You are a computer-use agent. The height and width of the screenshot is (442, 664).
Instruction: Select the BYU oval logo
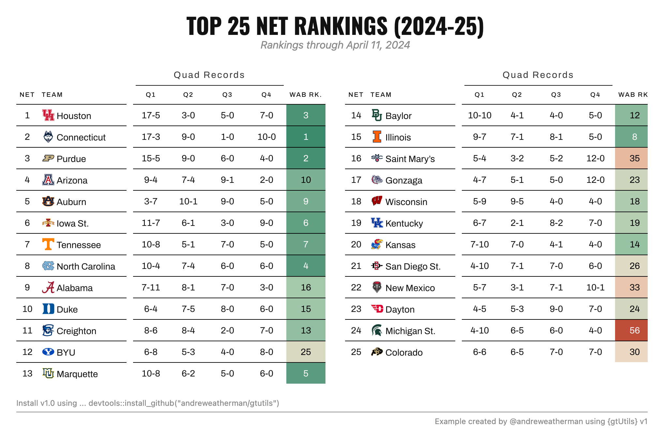(48, 352)
